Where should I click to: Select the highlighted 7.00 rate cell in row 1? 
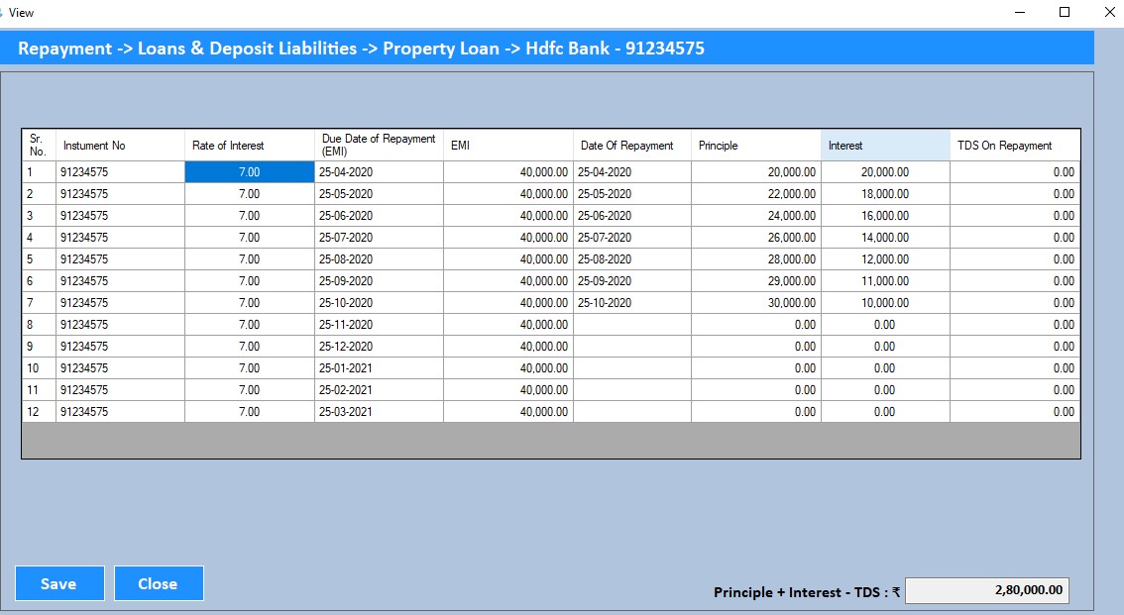coord(249,171)
